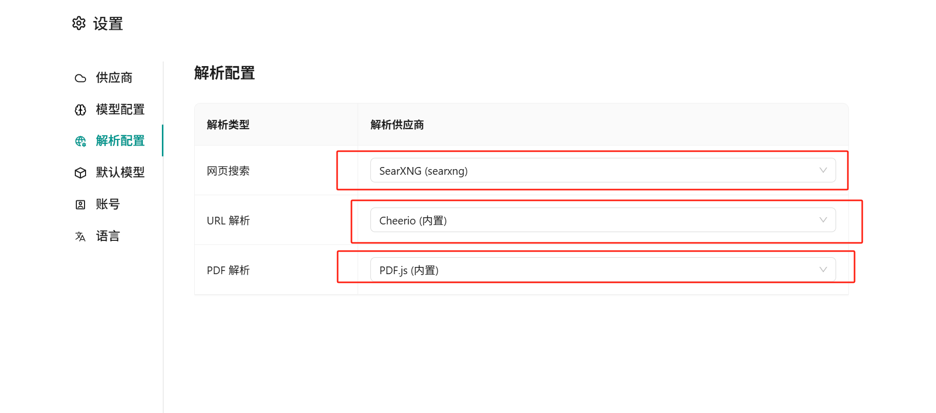Click the globe icon beside 解析配置

(x=80, y=141)
